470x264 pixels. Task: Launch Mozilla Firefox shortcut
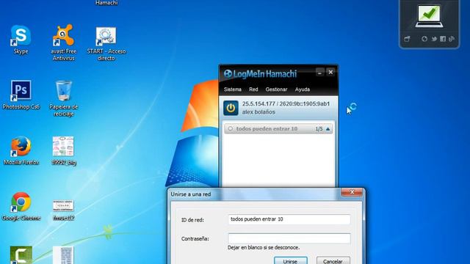(x=21, y=147)
